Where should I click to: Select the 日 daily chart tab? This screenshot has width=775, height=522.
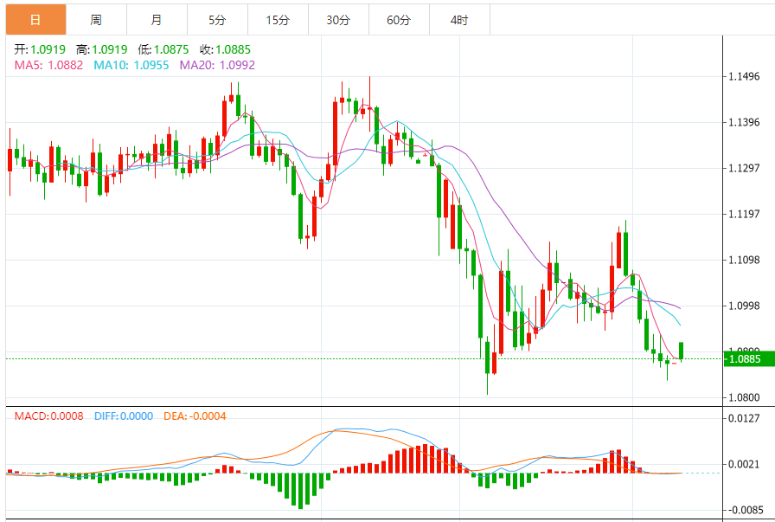[x=35, y=20]
